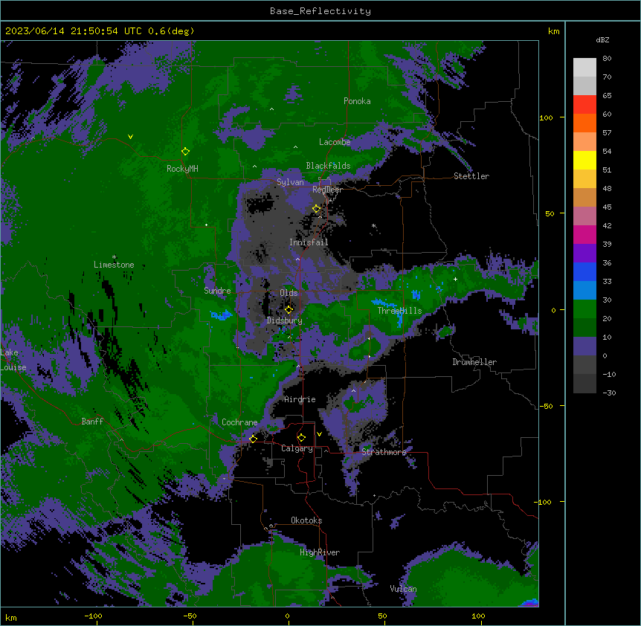Select the RedDeer label
The image size is (641, 626).
click(327, 190)
